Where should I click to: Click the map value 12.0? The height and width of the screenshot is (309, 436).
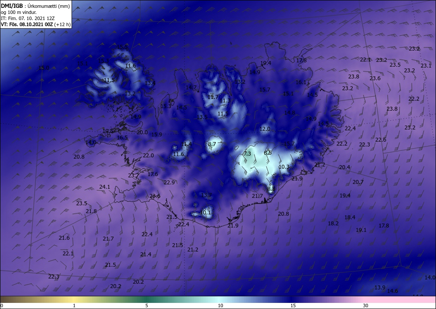[265, 129]
